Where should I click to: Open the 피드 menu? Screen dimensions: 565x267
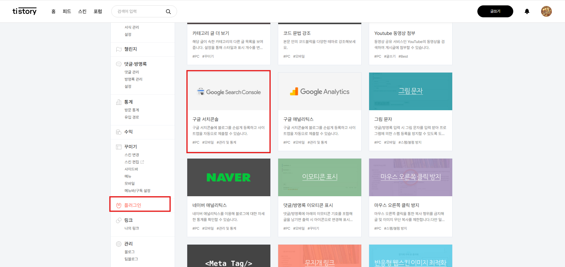tap(67, 11)
